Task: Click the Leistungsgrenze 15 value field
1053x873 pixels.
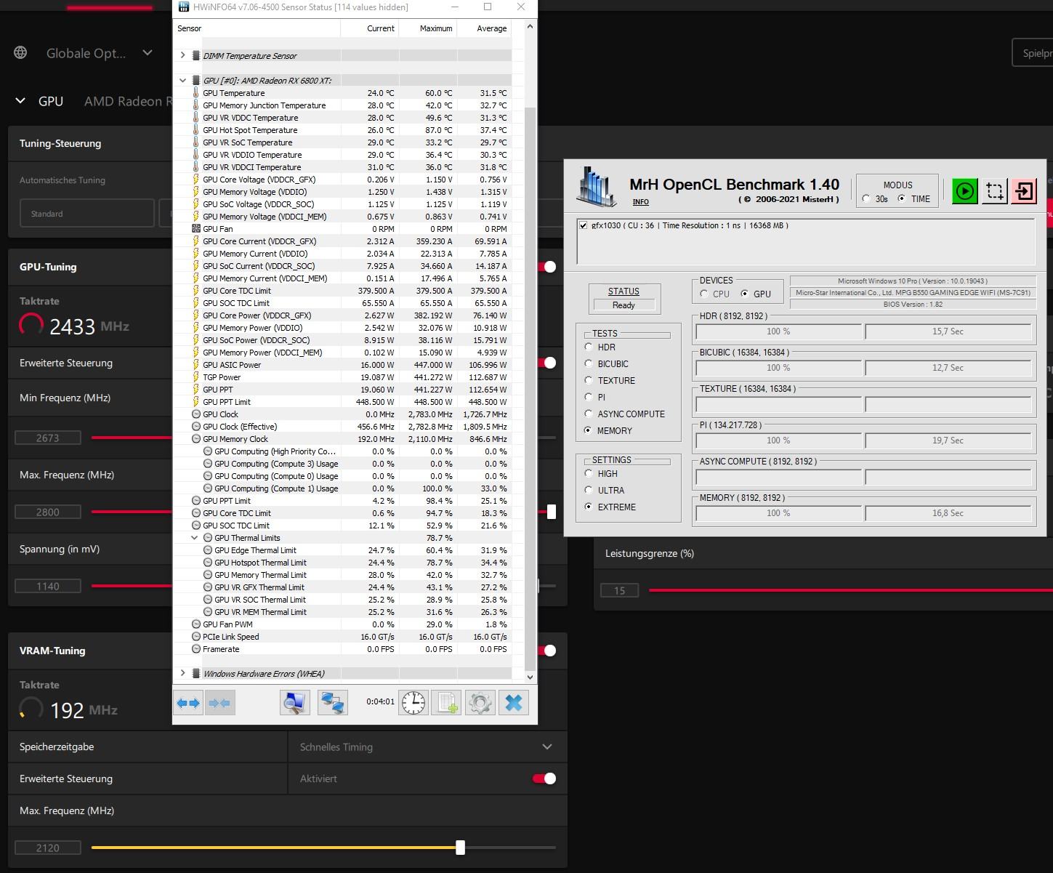Action: click(619, 590)
